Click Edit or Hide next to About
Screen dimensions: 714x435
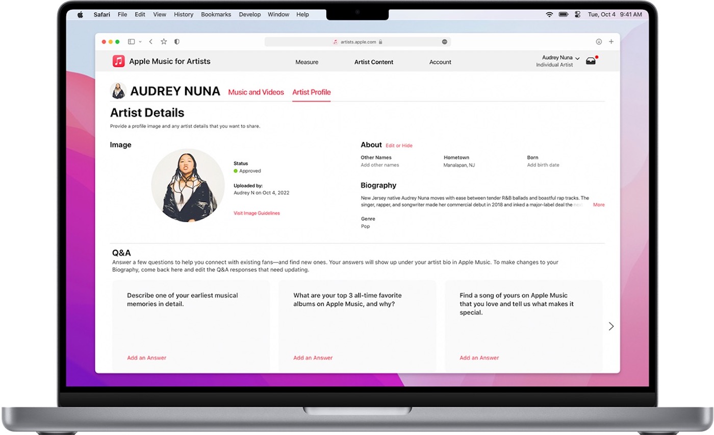[x=399, y=146]
